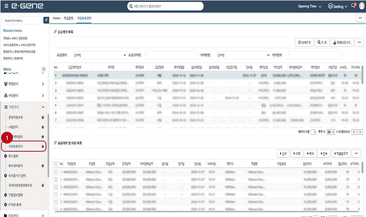366x217 pixels.
Task: Open the notifications chat icon
Action: pos(353,6)
